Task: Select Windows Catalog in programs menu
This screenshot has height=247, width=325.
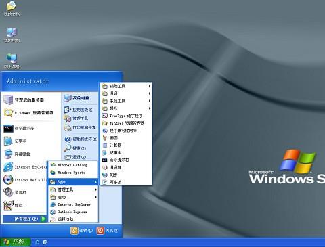Action: pos(74,165)
